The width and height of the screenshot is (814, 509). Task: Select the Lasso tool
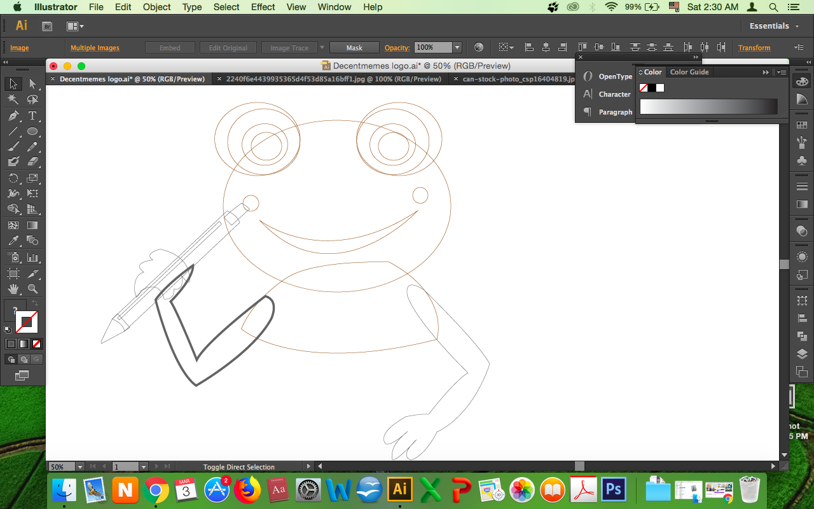click(32, 100)
